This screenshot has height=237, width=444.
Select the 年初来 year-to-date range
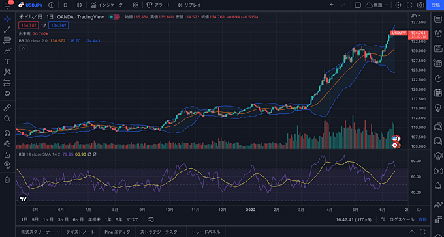click(94, 220)
